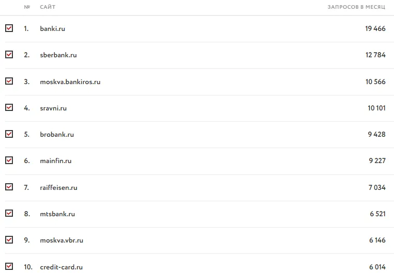Open the banki.ru site link

click(53, 28)
